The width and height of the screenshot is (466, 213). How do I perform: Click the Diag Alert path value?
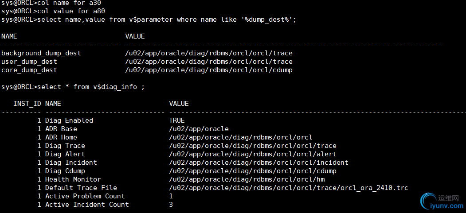pyautogui.click(x=253, y=154)
